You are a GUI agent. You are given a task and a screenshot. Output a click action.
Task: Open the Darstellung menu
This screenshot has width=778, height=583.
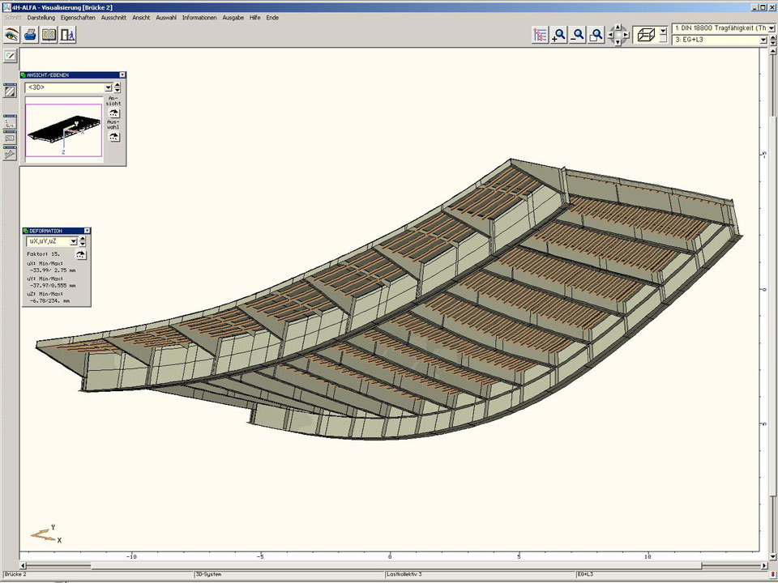[x=41, y=17]
